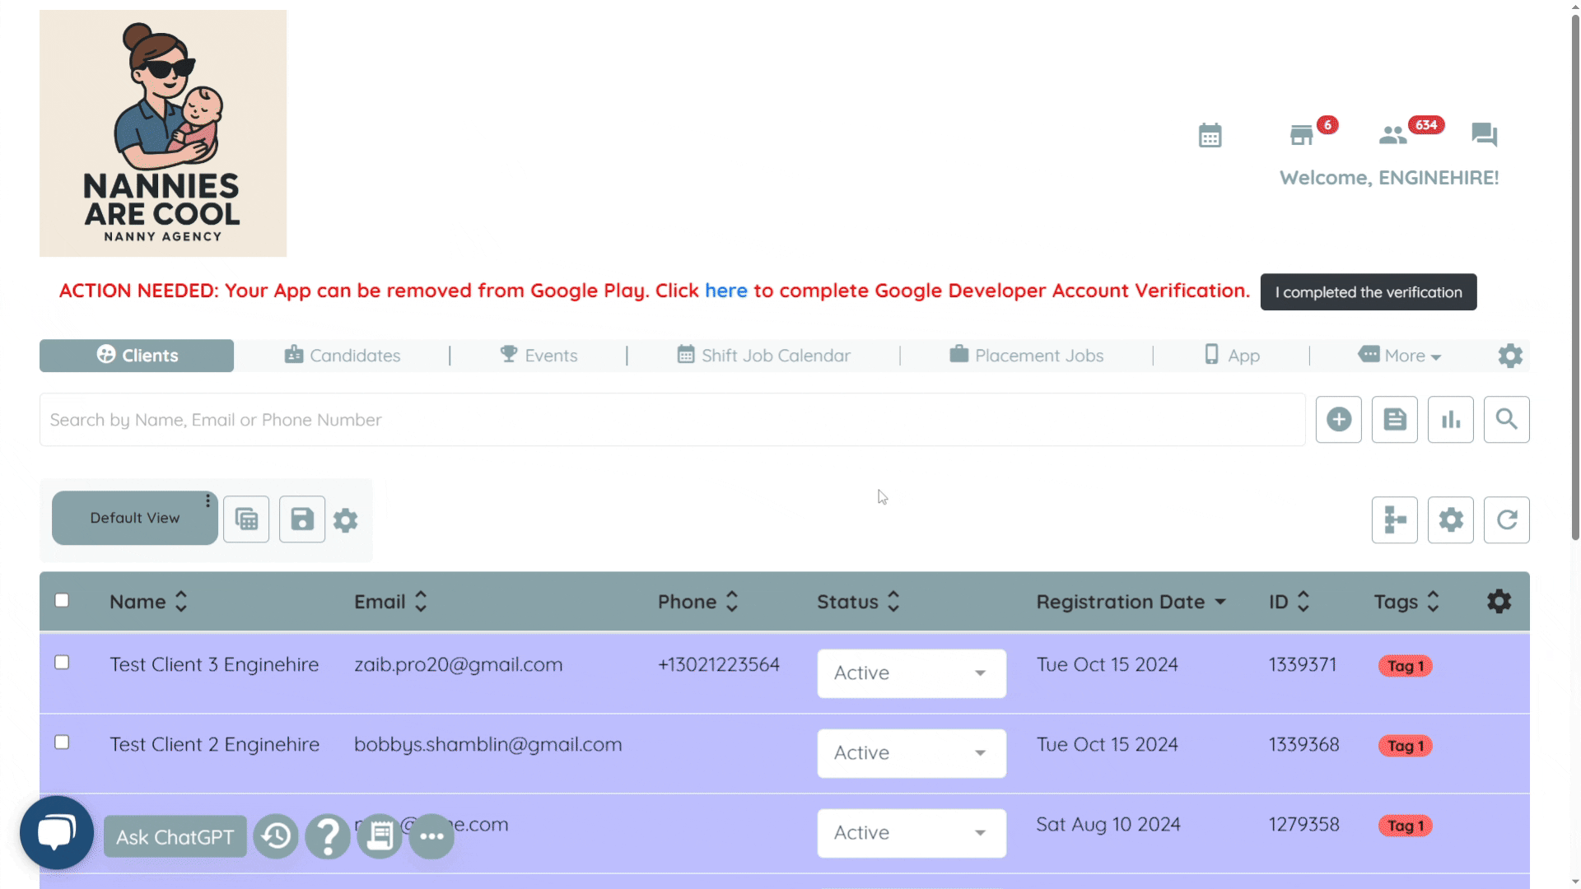This screenshot has height=889, width=1581.
Task: Open the three-dot menu on Default View
Action: pyautogui.click(x=208, y=500)
